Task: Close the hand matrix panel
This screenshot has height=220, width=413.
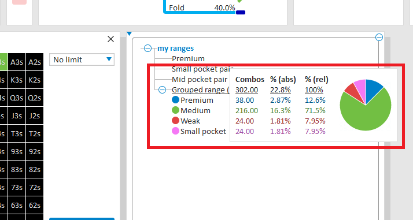Action: pos(111,39)
